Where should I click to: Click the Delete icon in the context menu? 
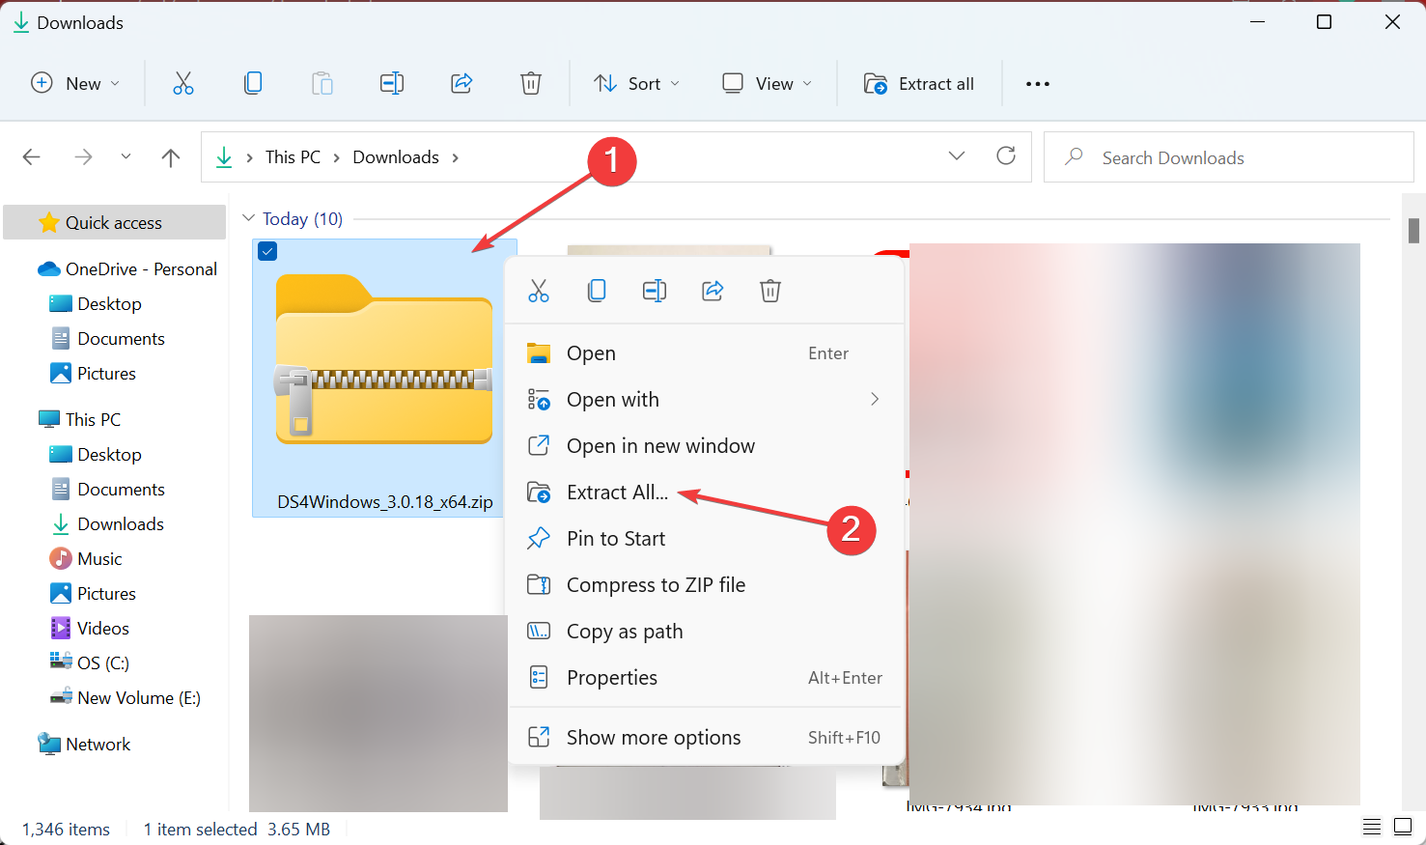coord(769,291)
